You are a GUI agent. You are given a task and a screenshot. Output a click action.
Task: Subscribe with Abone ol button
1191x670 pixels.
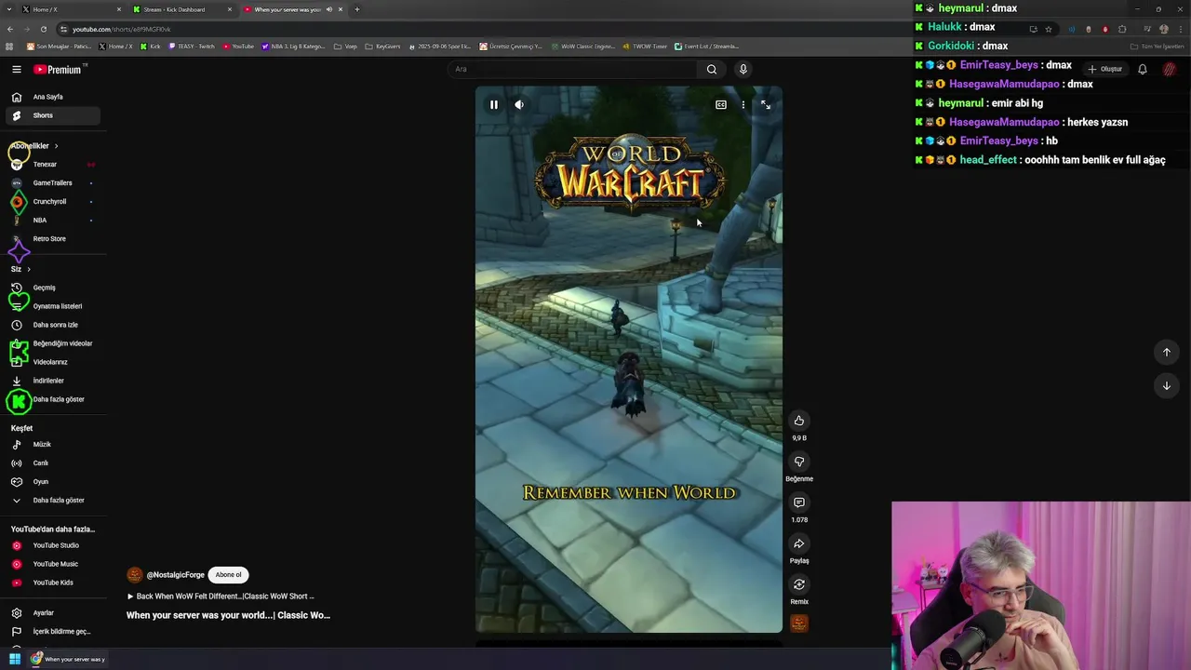(x=229, y=575)
